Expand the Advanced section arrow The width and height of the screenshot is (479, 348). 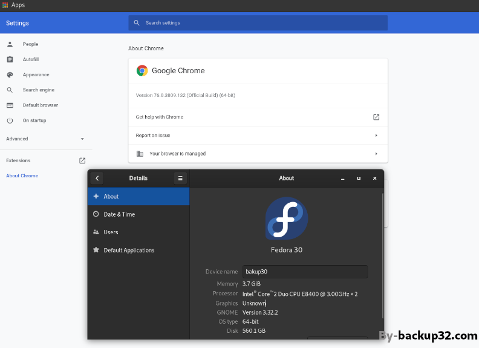coord(82,139)
